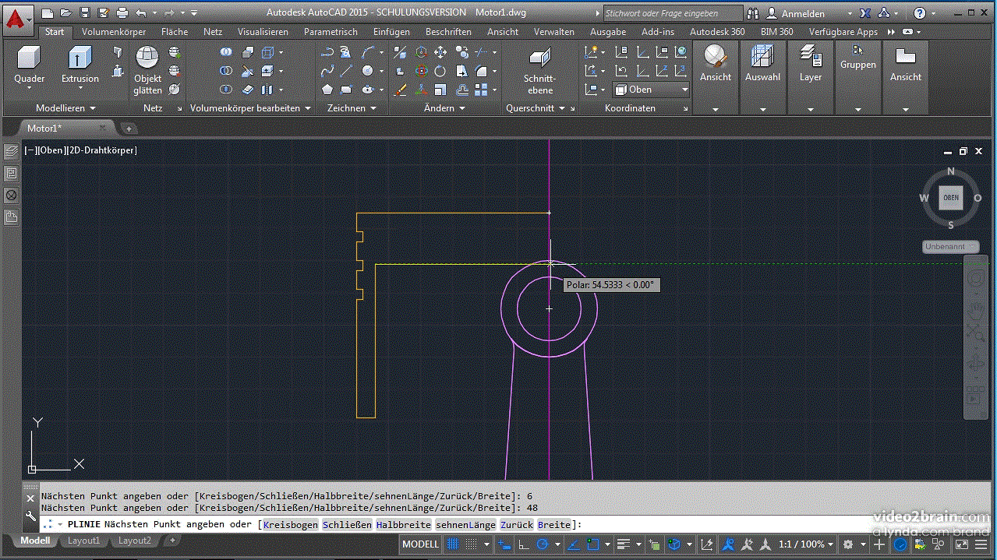Click the [2D-Drahtkörper] visual style control
The width and height of the screenshot is (997, 560).
pos(101,150)
